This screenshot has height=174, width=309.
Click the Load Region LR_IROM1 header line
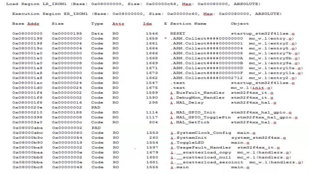click(133, 4)
